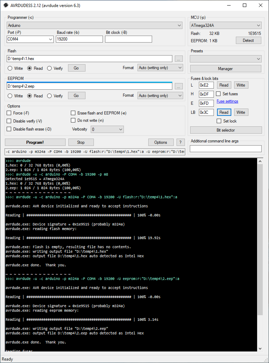Click Flash Go button

(x=77, y=68)
